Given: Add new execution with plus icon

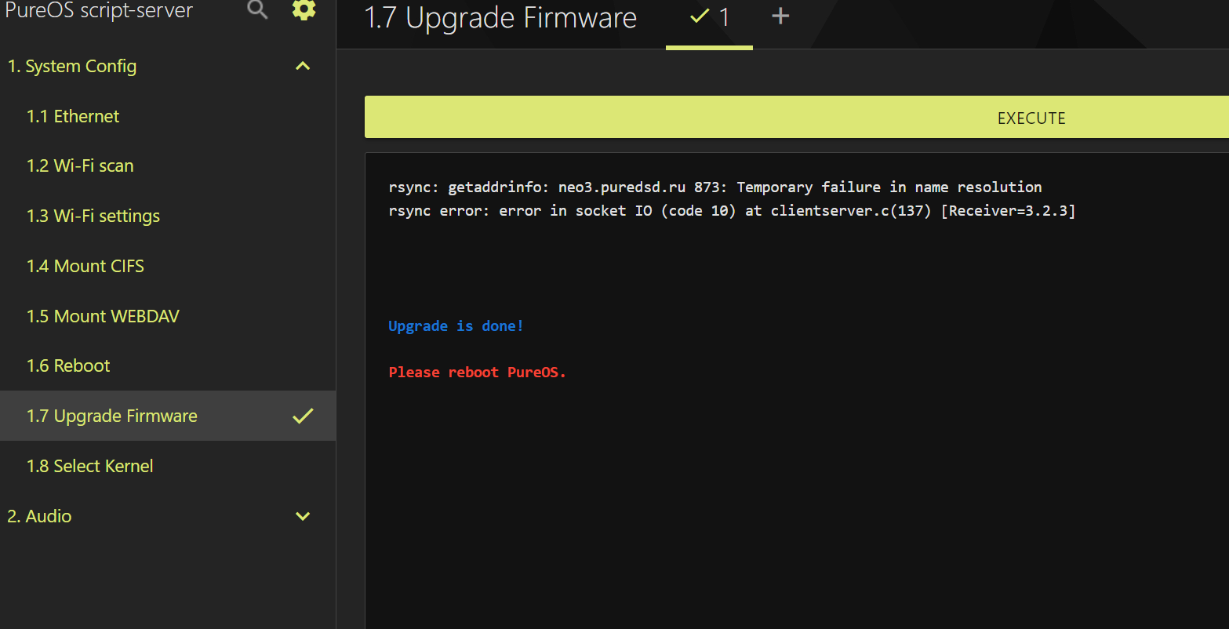Looking at the screenshot, I should pyautogui.click(x=780, y=16).
